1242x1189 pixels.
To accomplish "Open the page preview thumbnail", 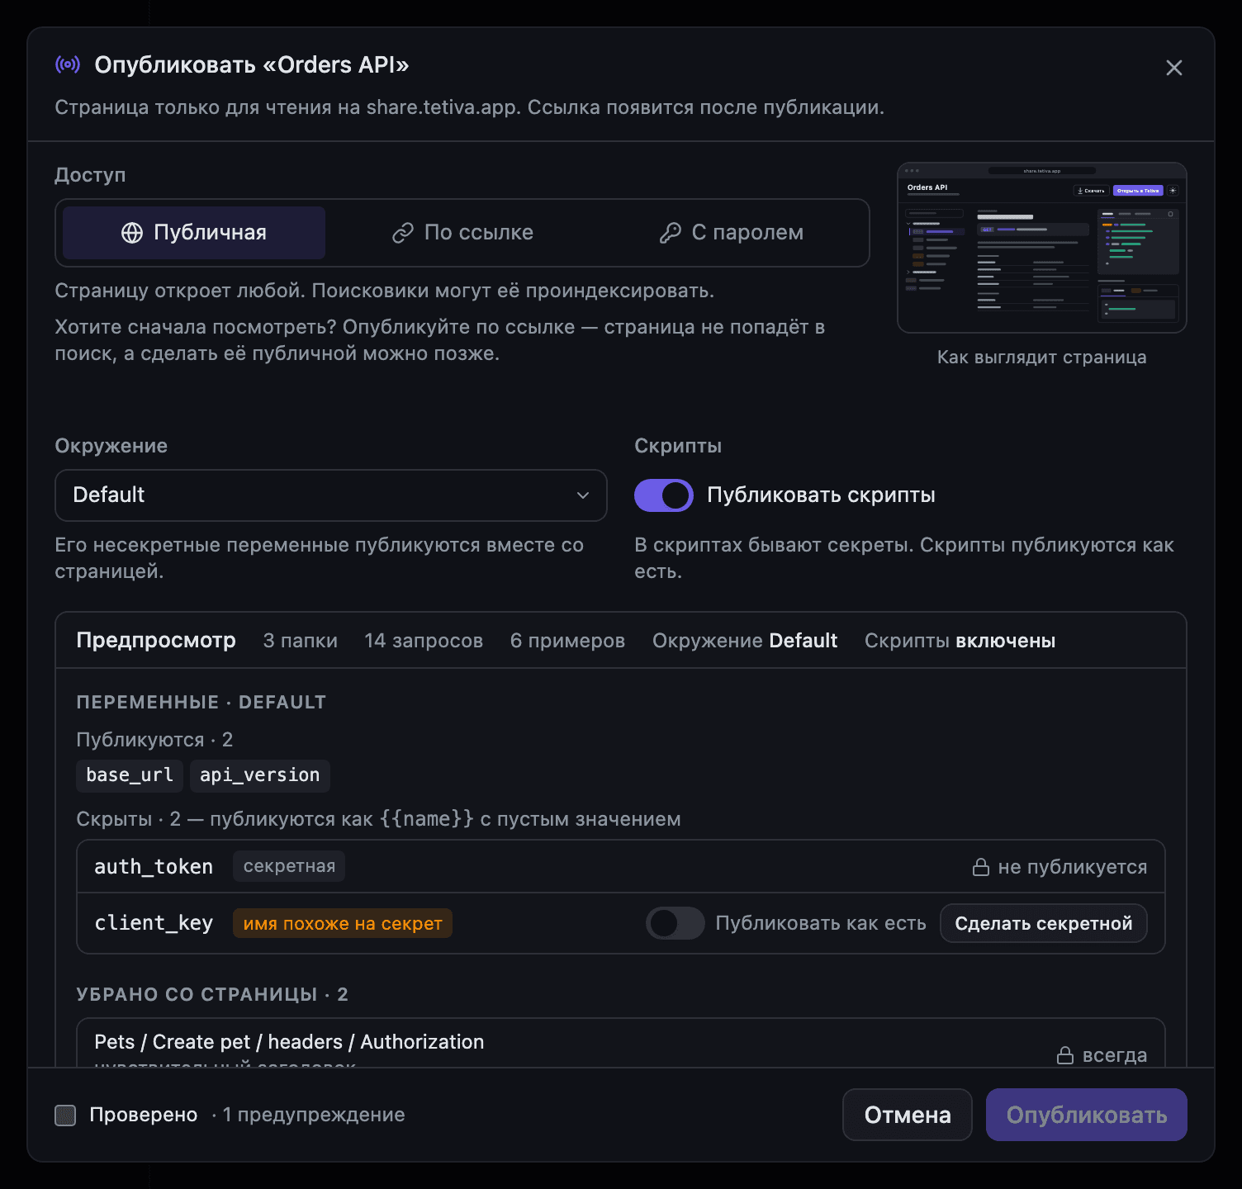I will click(x=1041, y=248).
